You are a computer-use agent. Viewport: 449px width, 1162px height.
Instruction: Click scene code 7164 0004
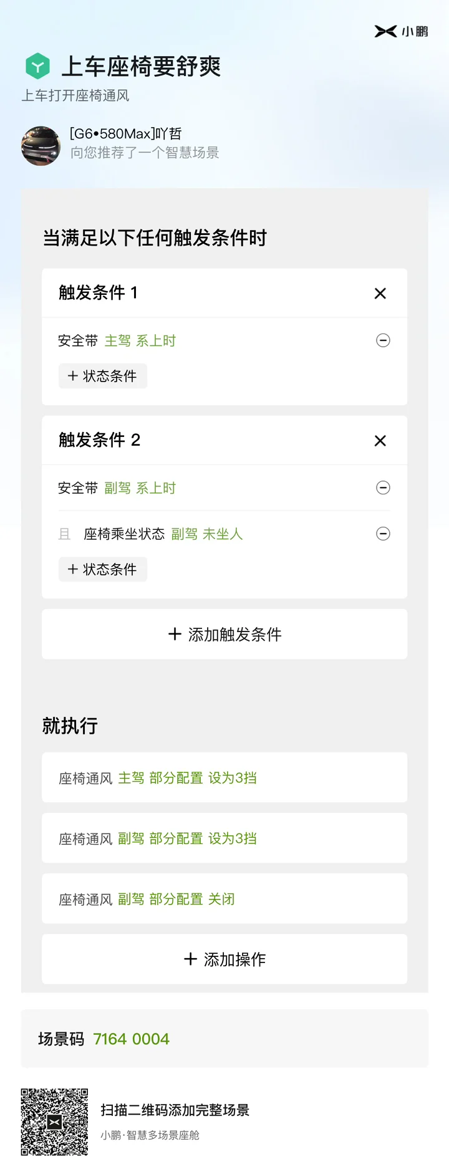point(131,1039)
